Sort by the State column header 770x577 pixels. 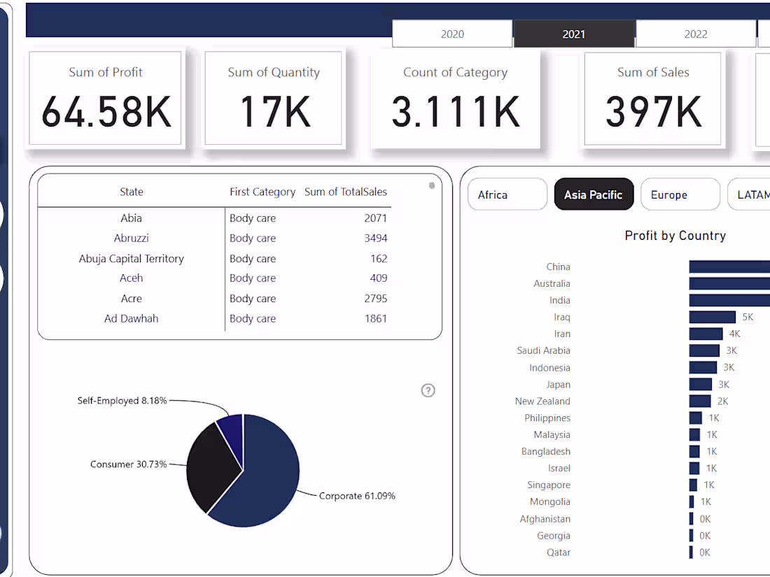[131, 191]
